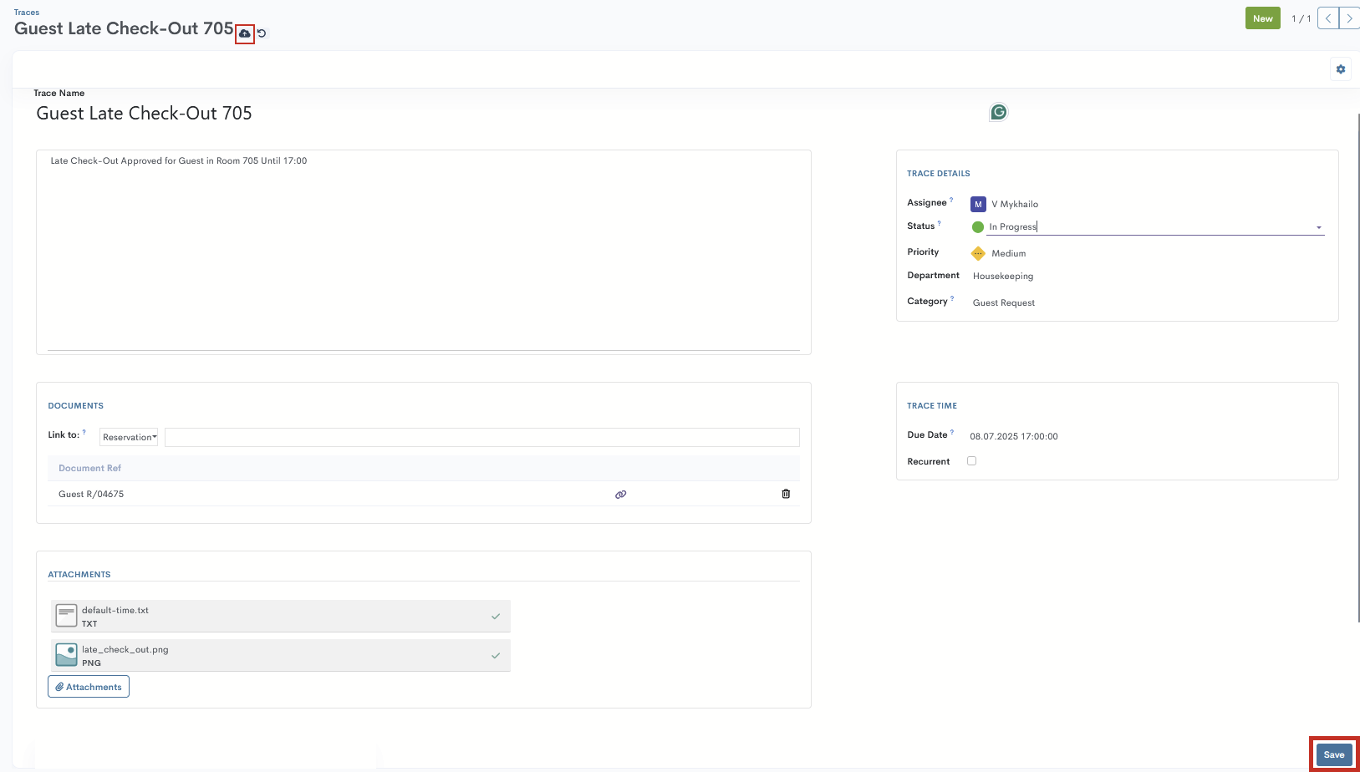Image resolution: width=1360 pixels, height=772 pixels.
Task: Click the Link to document input field
Action: 481,437
